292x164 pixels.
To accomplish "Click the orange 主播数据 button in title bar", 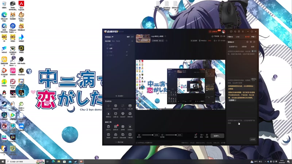I will 214,32.
